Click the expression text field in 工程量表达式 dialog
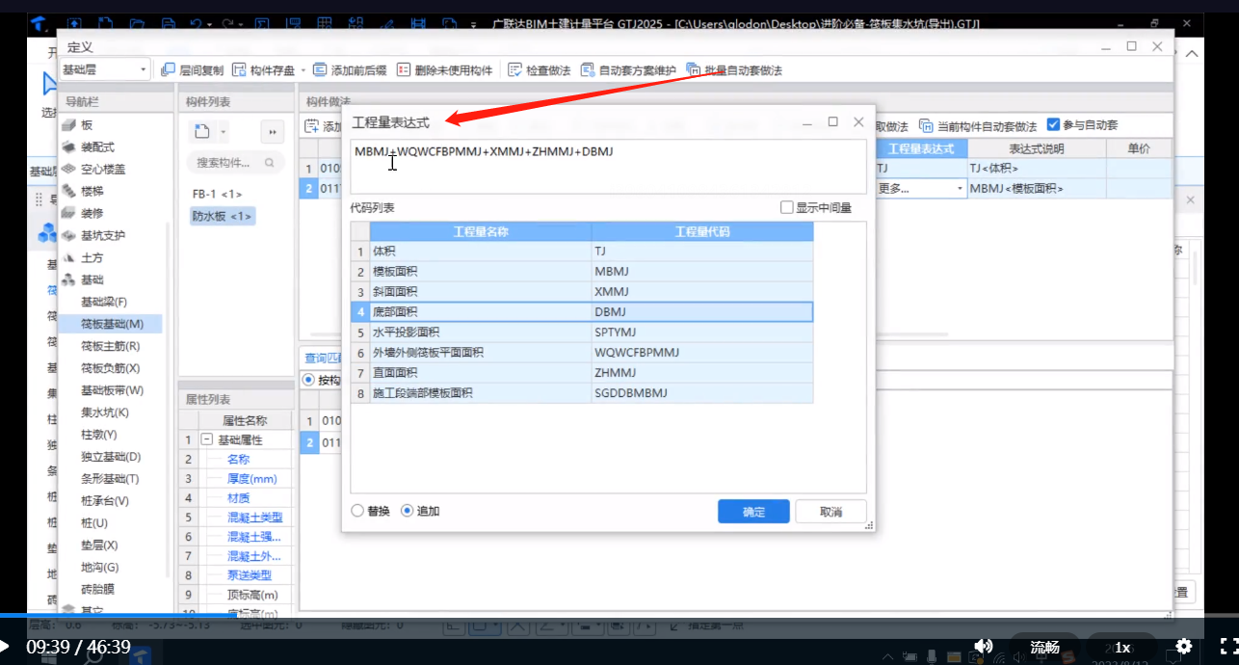This screenshot has width=1239, height=665. tap(608, 167)
